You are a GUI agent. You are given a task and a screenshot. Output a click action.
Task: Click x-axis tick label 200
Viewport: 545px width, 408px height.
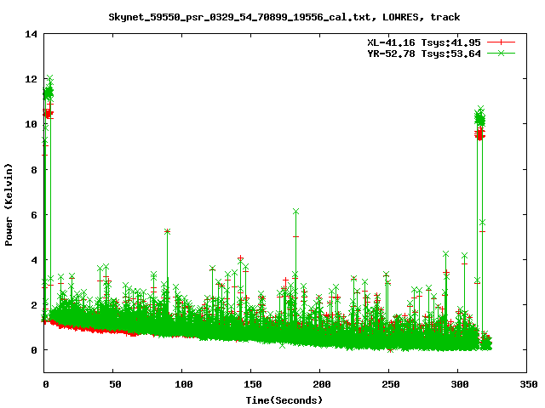click(322, 384)
